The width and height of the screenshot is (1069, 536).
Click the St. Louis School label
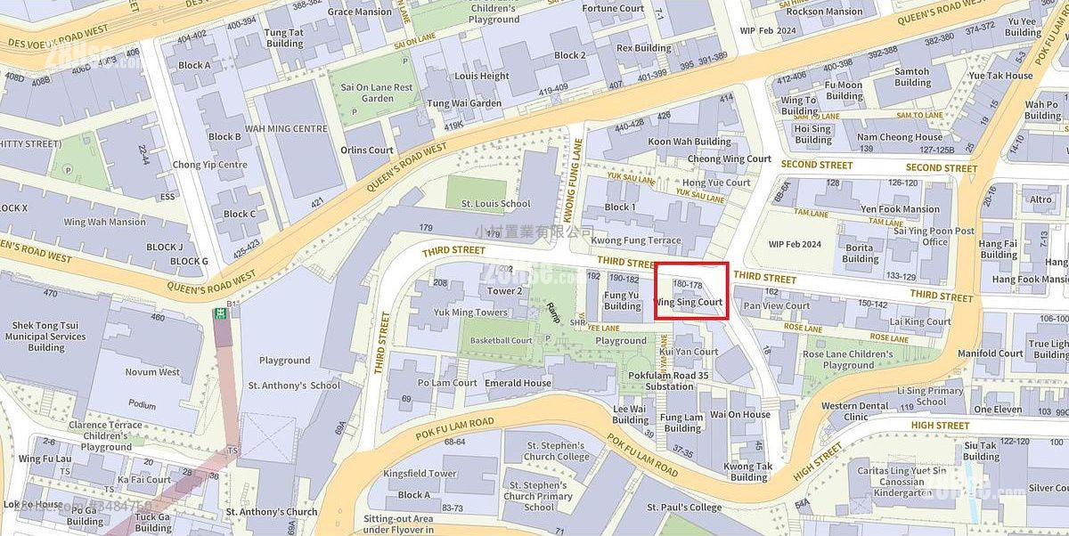495,204
